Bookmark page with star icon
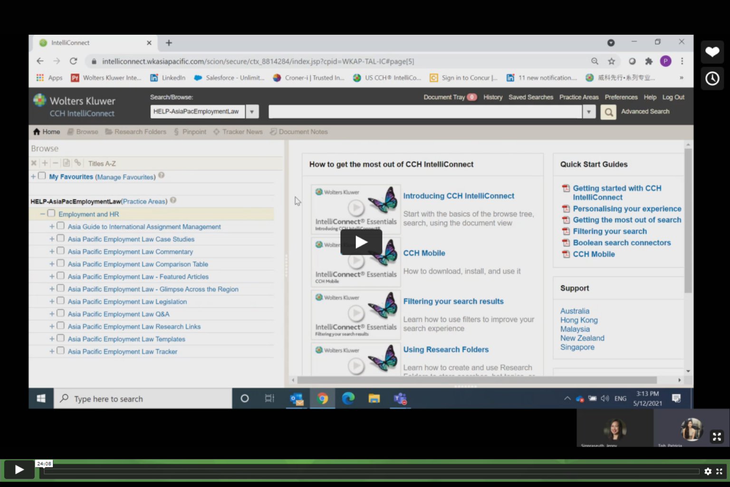The width and height of the screenshot is (730, 487). [612, 61]
